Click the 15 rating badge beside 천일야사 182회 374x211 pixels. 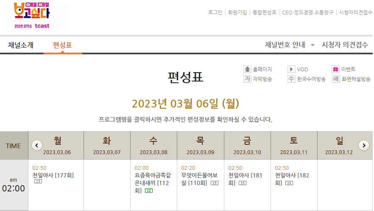click(x=289, y=183)
